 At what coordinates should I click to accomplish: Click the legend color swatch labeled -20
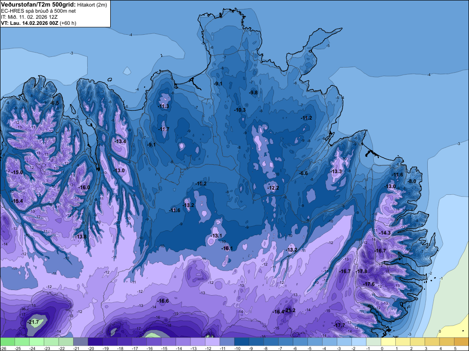[x=95, y=342]
